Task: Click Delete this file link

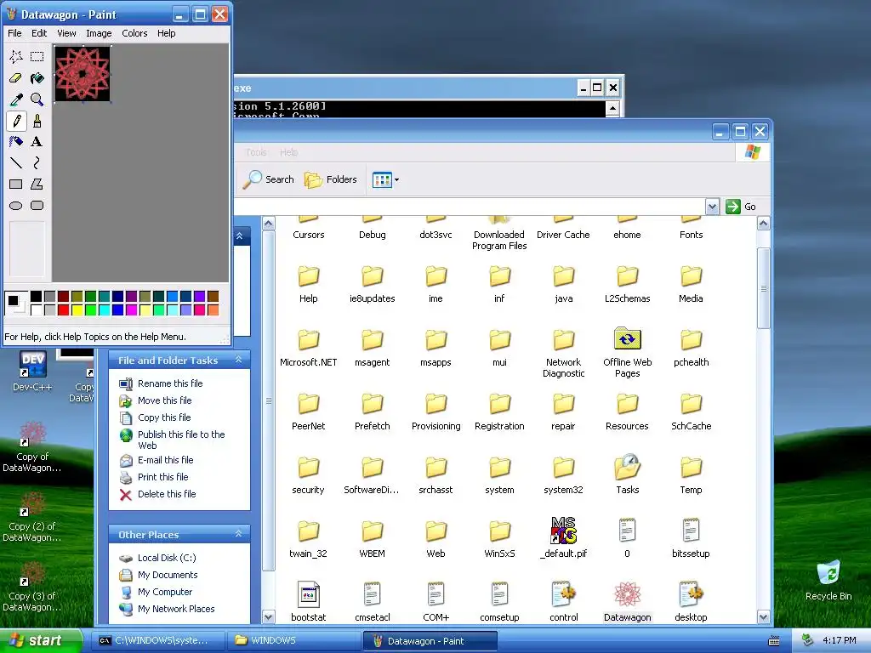Action: 167,494
